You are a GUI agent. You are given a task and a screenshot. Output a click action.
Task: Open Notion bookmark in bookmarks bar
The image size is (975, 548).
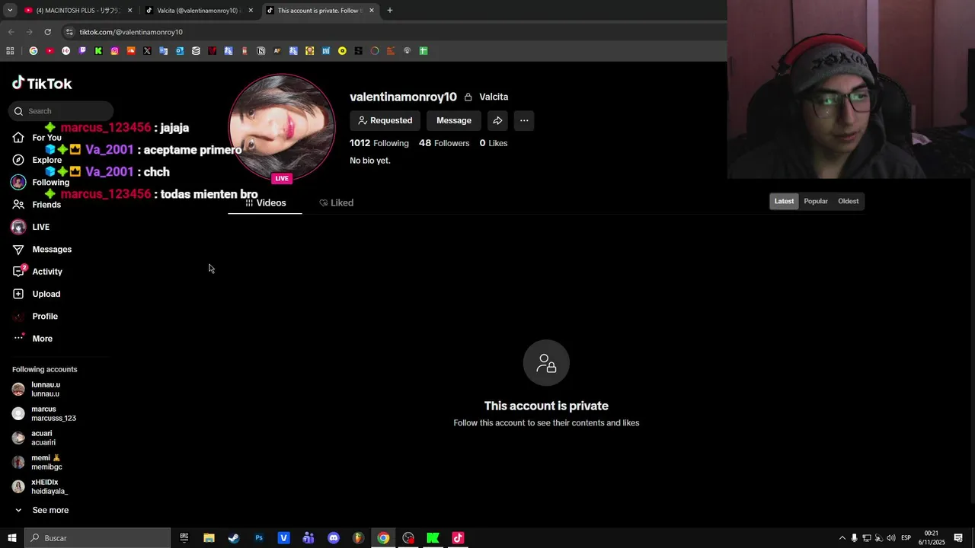click(261, 51)
